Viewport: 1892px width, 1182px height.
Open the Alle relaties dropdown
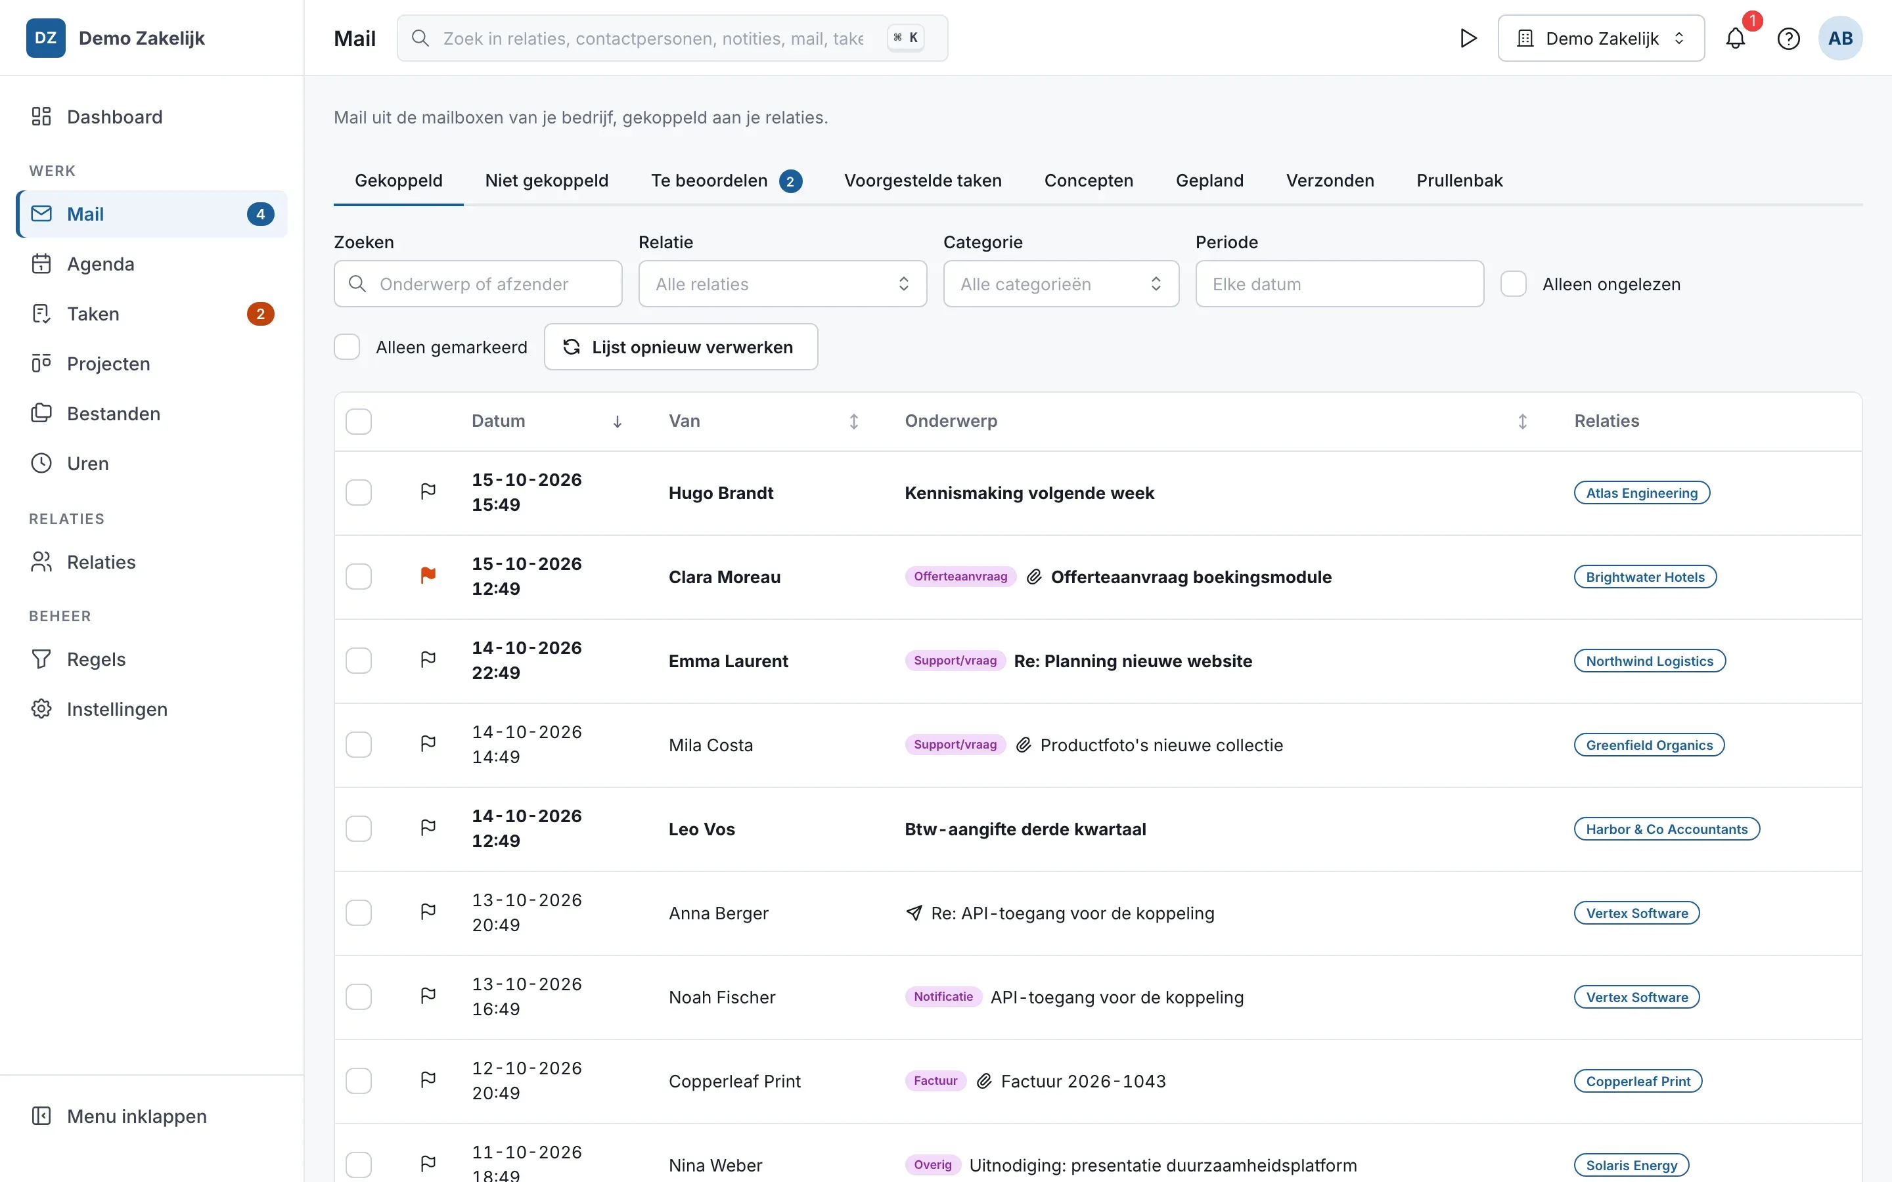782,284
